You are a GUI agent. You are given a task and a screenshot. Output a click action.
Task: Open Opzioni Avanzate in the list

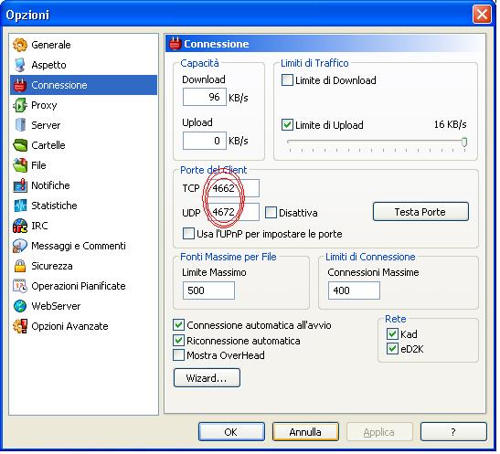(x=69, y=326)
